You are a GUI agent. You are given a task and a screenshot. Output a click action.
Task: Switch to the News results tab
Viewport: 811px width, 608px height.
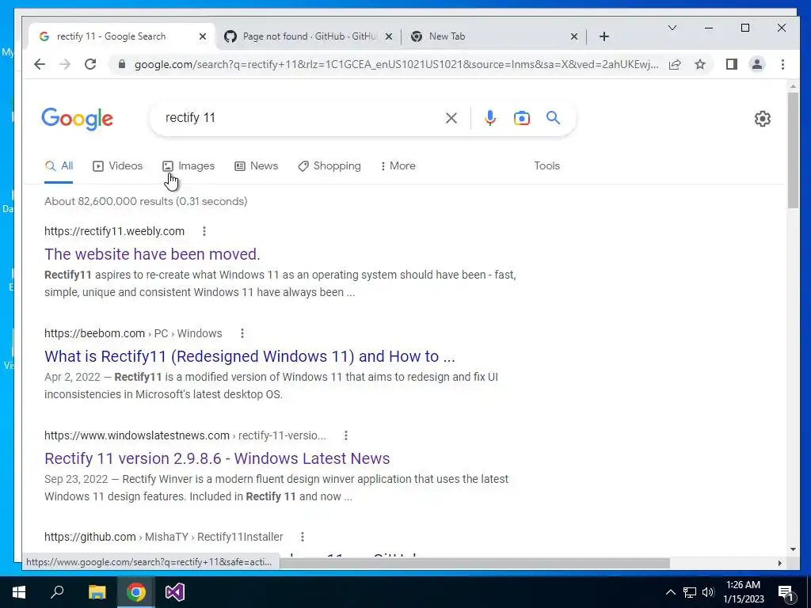click(256, 166)
